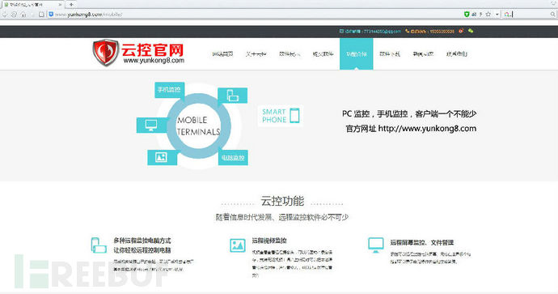
Task: Open the 软件下载 navigation item
Action: [x=390, y=54]
